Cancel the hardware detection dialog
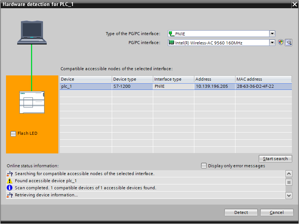The height and width of the screenshot is (224, 299). (x=277, y=212)
